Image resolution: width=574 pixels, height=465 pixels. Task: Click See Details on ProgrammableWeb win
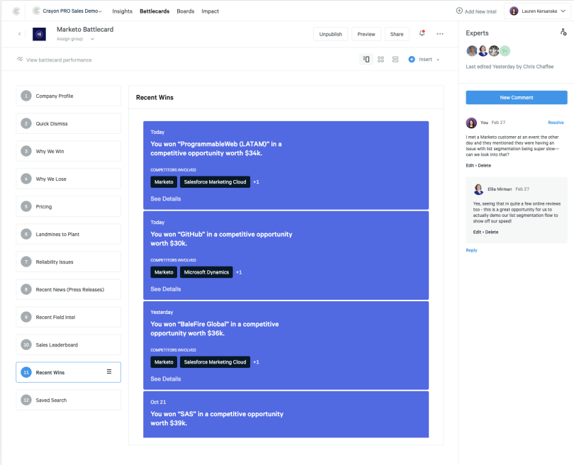[x=165, y=198]
